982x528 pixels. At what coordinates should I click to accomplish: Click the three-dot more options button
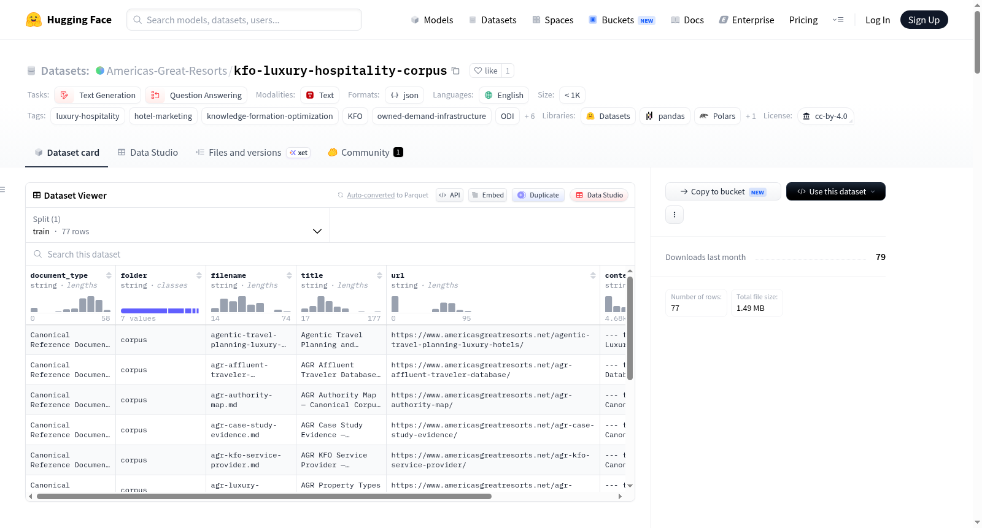675,215
